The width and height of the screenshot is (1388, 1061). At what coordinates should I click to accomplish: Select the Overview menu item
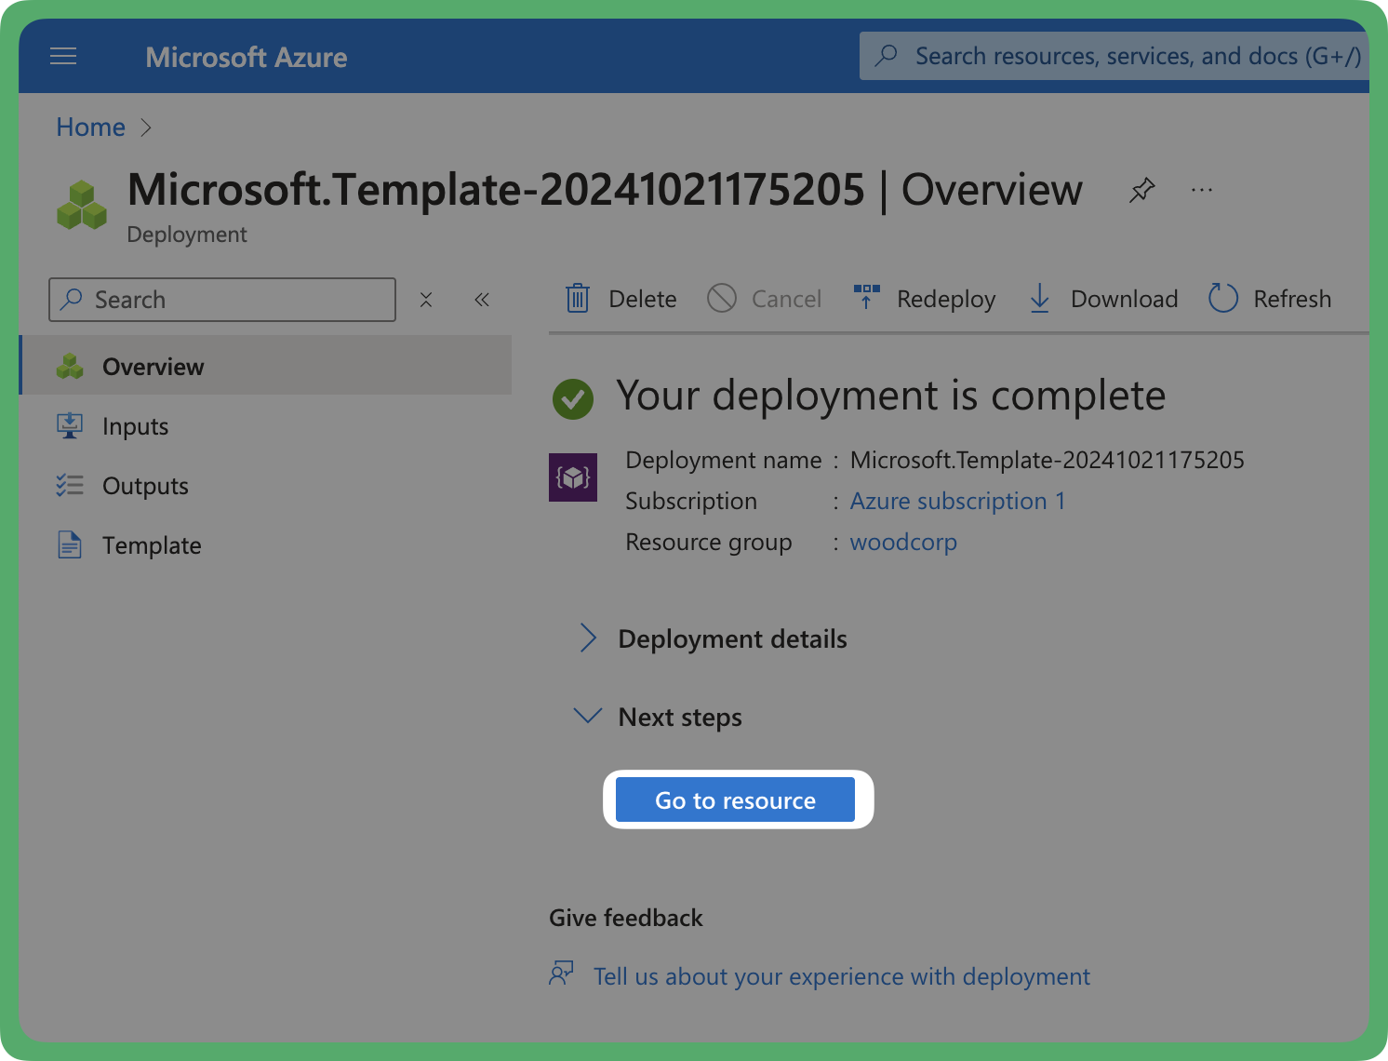point(265,366)
